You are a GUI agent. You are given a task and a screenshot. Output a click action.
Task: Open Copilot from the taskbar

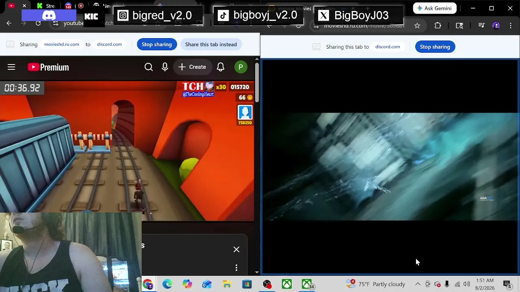(187, 284)
